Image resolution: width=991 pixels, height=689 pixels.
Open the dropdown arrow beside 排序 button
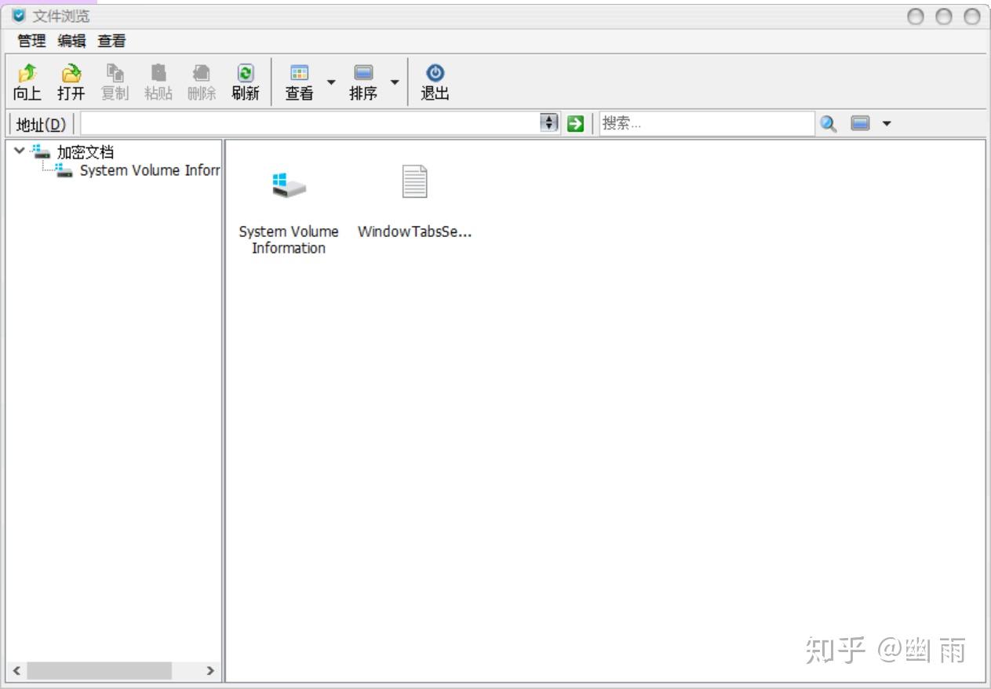point(395,82)
